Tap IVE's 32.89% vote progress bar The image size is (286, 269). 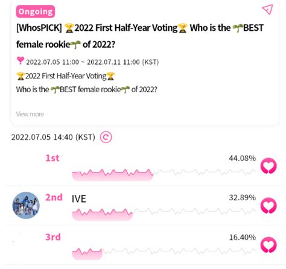(x=164, y=214)
